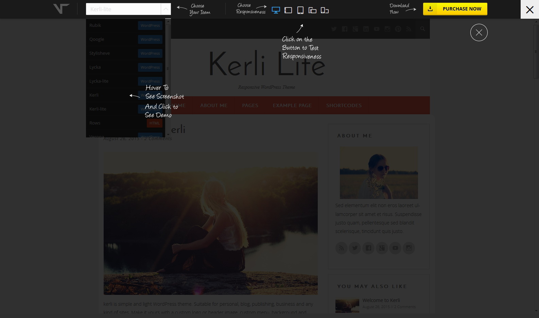Open Instagram icon in About Me widget

coord(409,248)
